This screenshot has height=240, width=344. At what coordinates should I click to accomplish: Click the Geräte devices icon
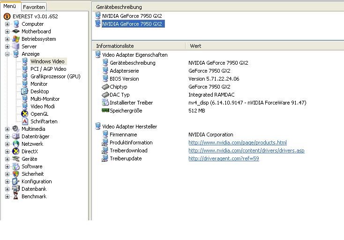point(16,159)
